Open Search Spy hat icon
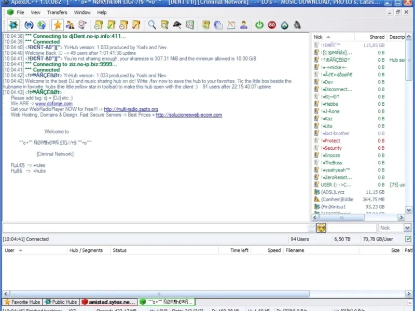Viewport: 415px width, 311px height. point(177,25)
